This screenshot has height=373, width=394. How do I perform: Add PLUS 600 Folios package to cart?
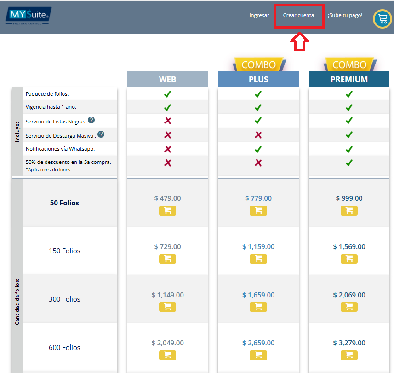pos(258,355)
